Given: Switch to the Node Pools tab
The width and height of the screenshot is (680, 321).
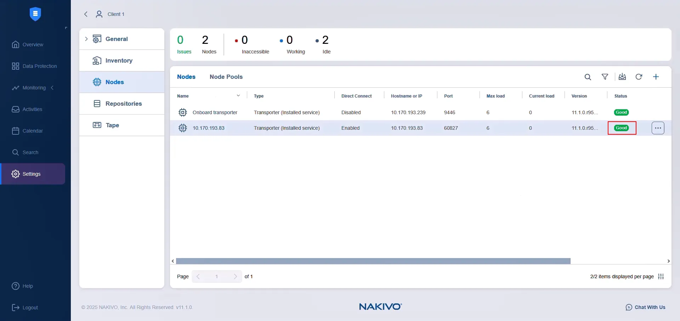Looking at the screenshot, I should [226, 77].
